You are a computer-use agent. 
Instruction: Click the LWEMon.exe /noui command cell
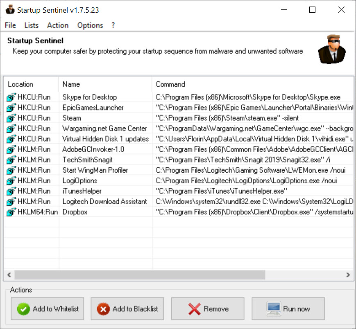251,170
